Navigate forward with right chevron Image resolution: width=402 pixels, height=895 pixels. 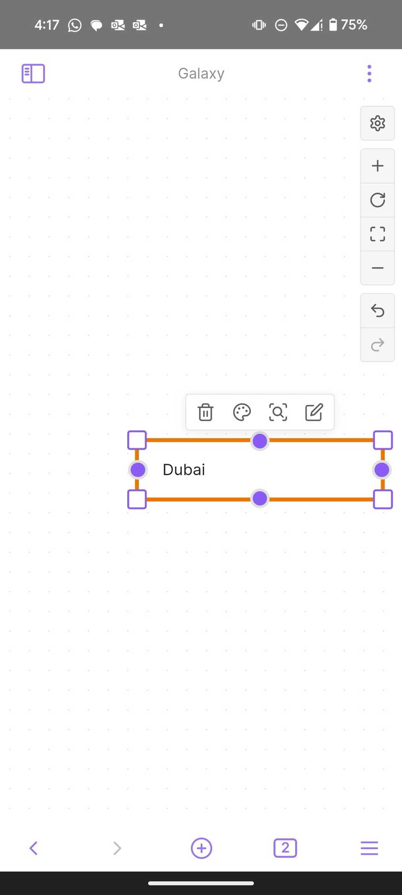click(x=117, y=848)
